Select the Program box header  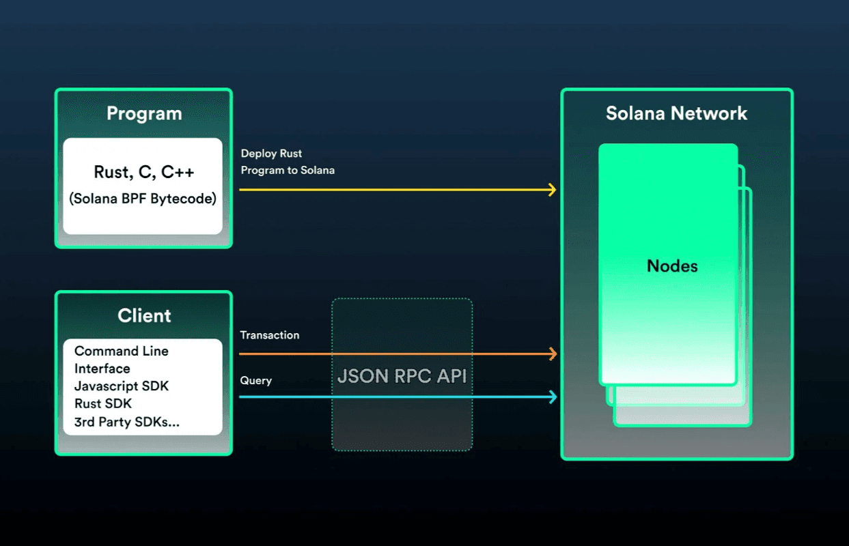[143, 113]
